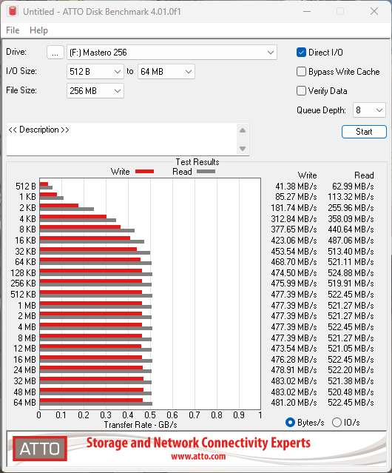Click the ATTO Disk Benchmark app icon
The width and height of the screenshot is (392, 473).
point(13,11)
